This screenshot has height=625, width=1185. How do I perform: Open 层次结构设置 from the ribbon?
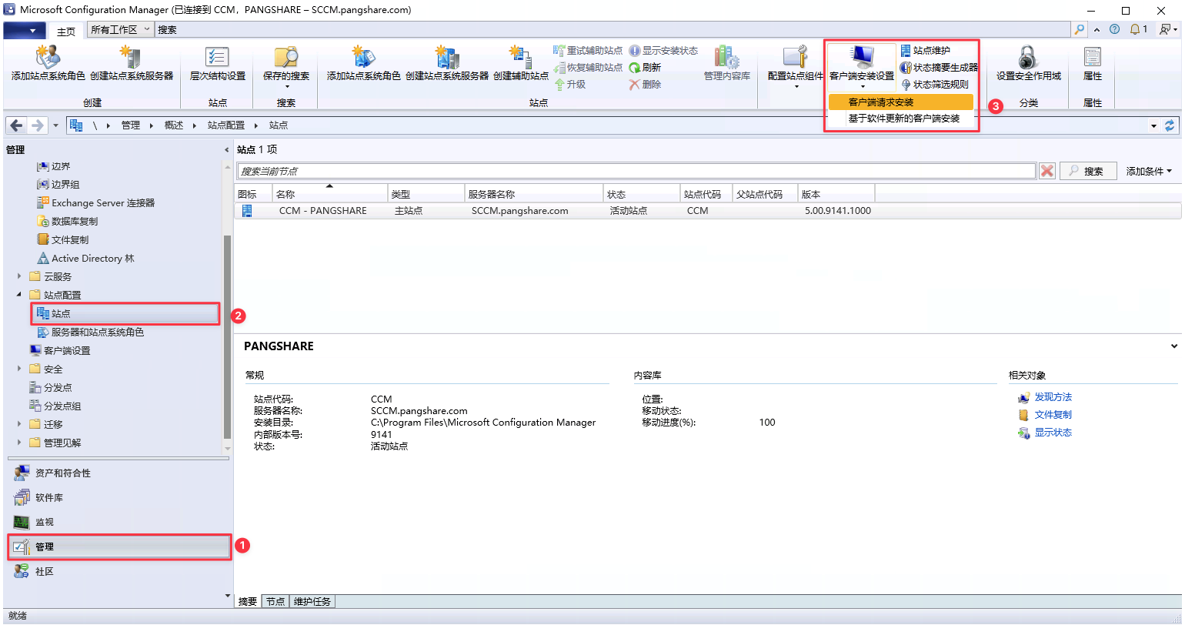pyautogui.click(x=218, y=63)
